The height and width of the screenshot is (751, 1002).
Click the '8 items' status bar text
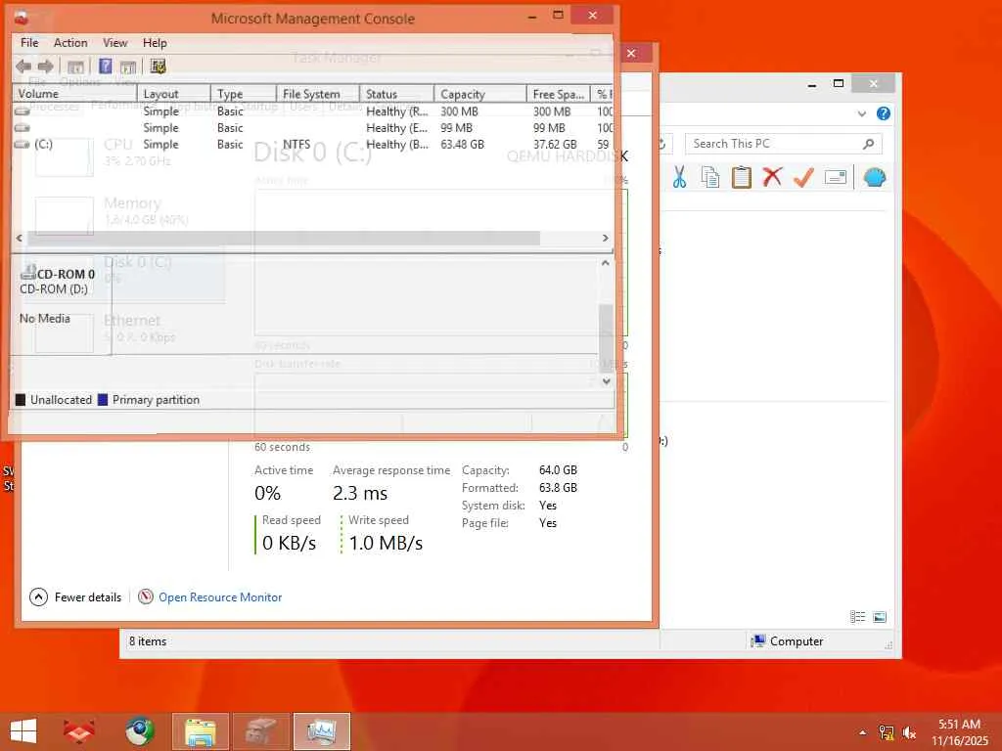[148, 641]
